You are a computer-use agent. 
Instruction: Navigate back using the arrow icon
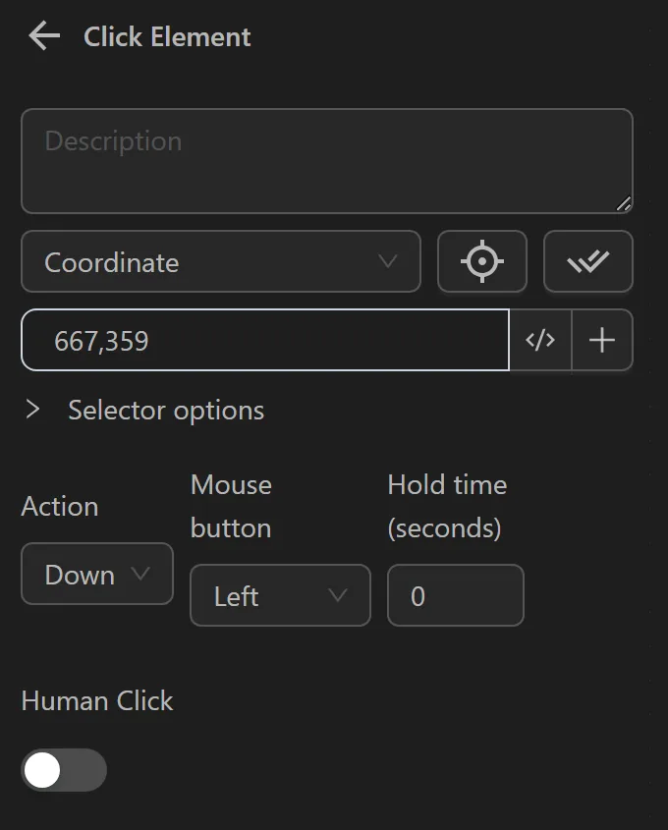coord(41,36)
